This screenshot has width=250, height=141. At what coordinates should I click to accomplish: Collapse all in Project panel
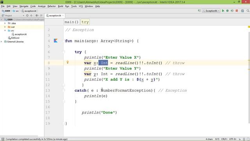point(31,16)
